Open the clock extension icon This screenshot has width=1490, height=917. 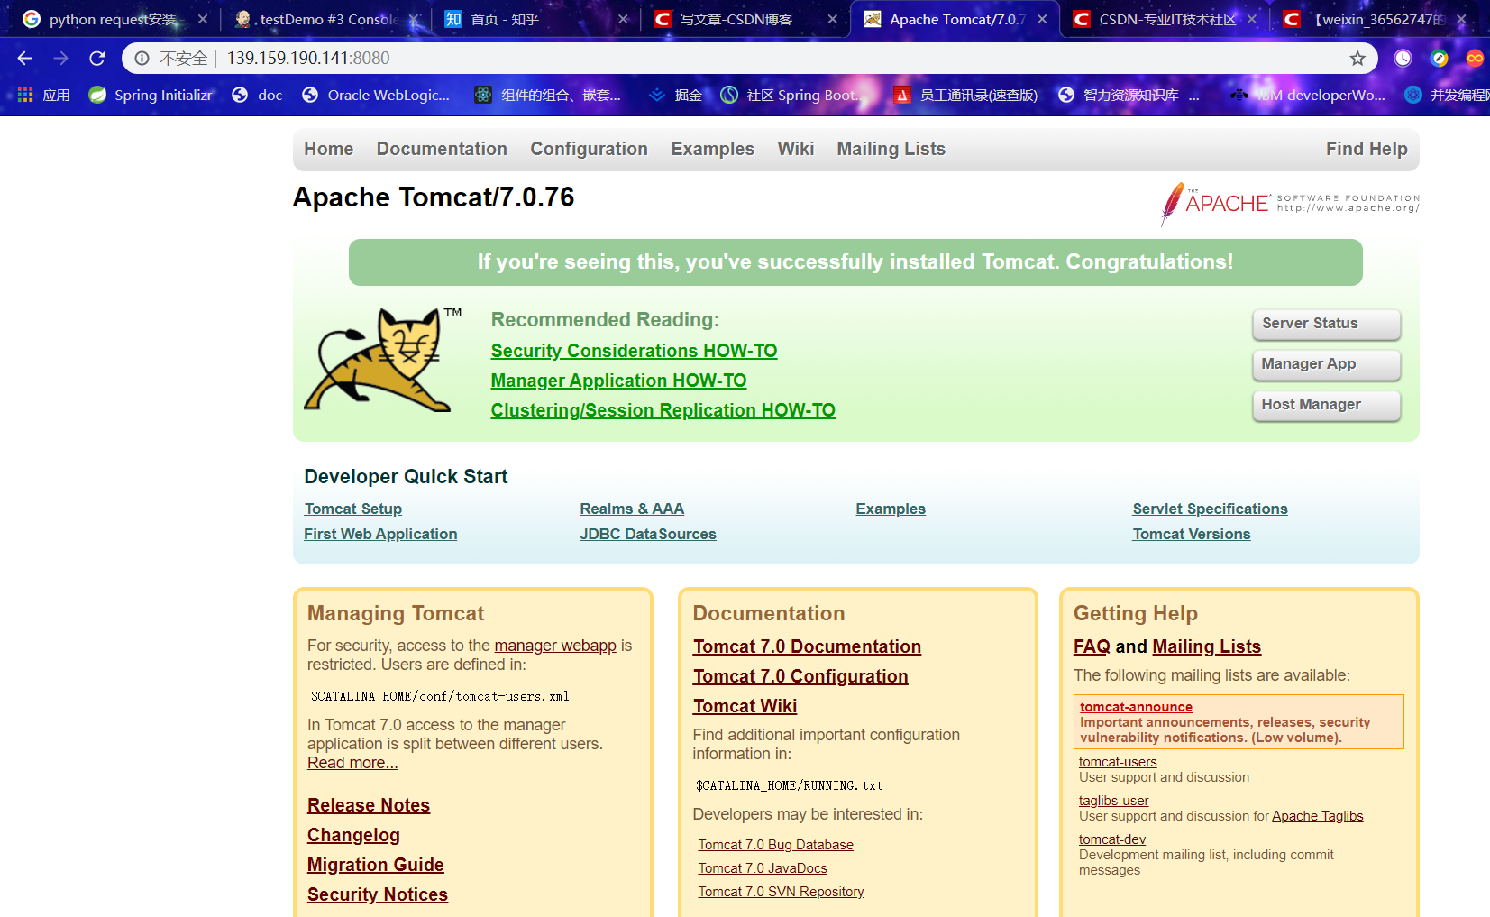[1403, 59]
